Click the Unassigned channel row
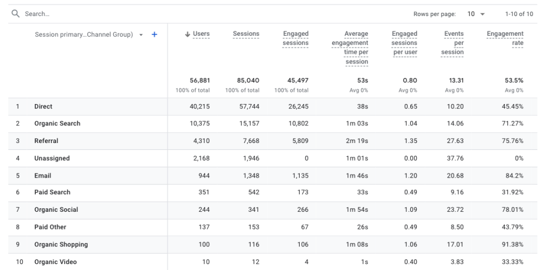Image resolution: width=547 pixels, height=270 pixels. click(52, 158)
